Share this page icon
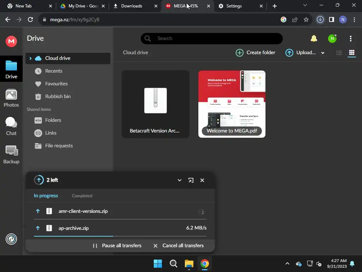 coord(294,20)
